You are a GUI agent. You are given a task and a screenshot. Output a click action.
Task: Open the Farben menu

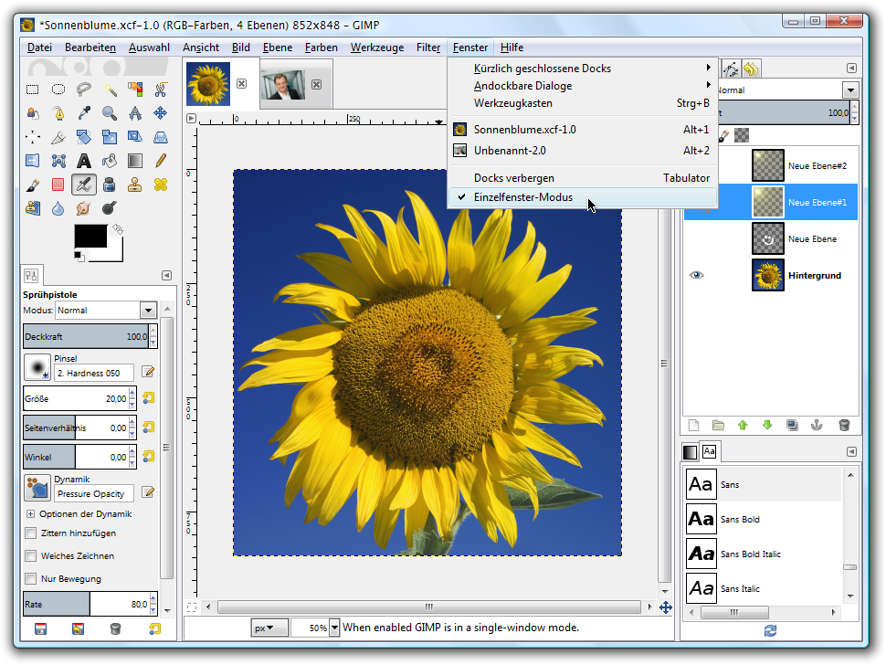tap(322, 47)
